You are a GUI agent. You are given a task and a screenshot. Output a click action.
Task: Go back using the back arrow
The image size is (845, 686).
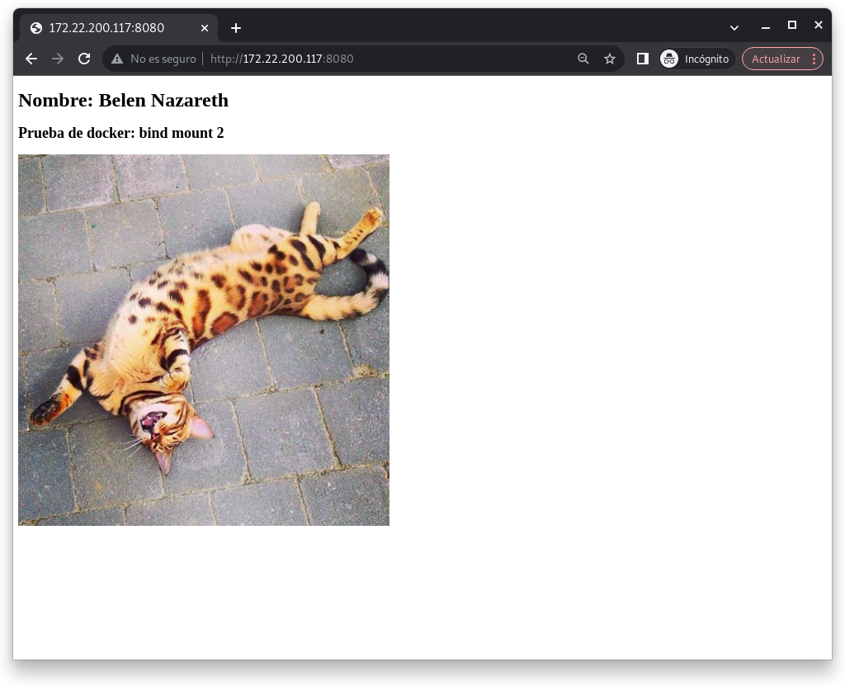(x=31, y=59)
